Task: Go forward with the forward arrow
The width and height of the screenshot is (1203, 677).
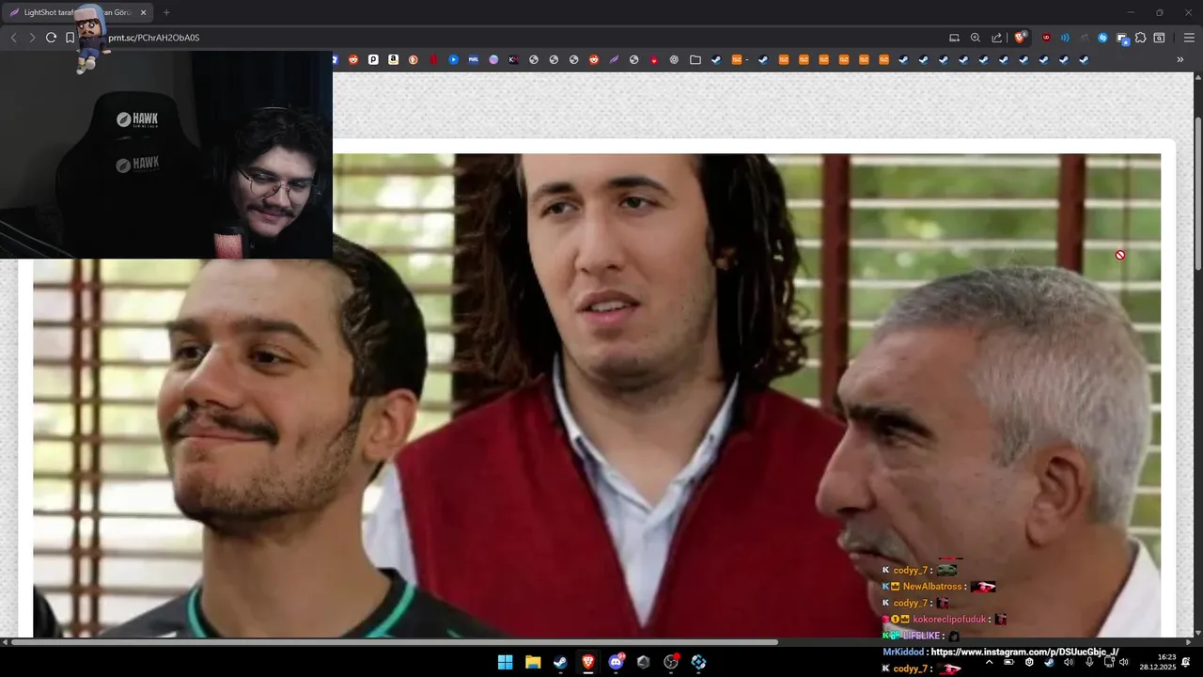Action: pyautogui.click(x=32, y=38)
